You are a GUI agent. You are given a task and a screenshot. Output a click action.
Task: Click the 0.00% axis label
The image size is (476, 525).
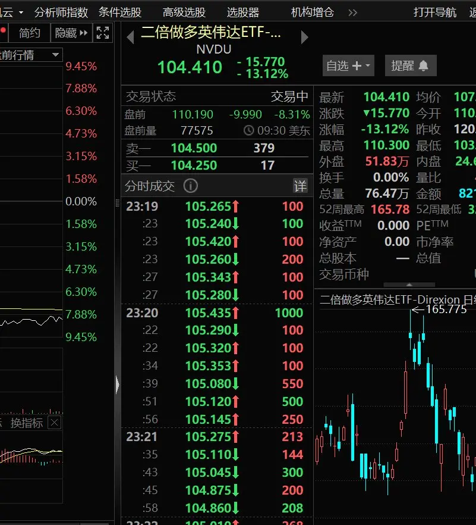[81, 202]
